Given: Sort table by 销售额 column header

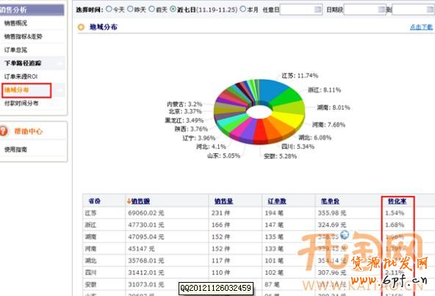Looking at the screenshot, I should coord(140,201).
